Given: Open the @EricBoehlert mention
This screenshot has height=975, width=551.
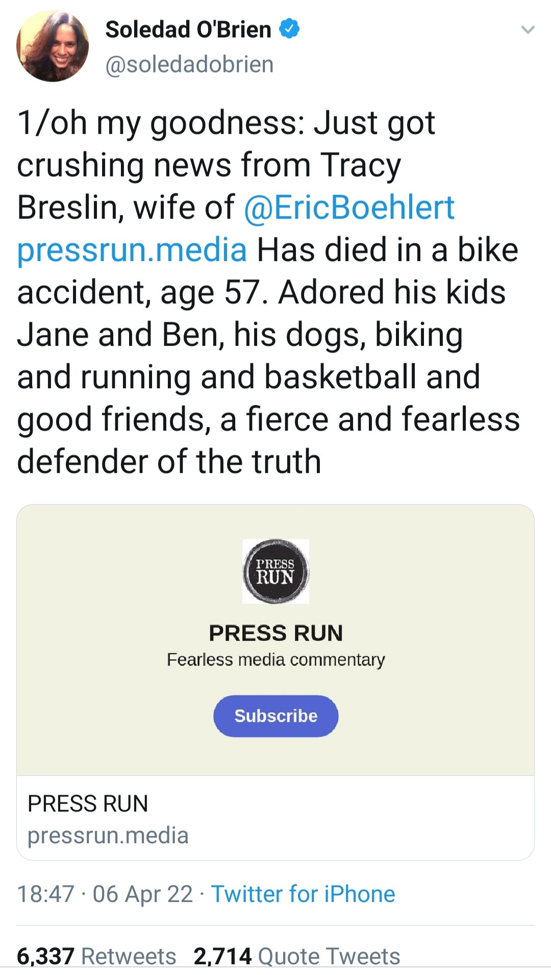Looking at the screenshot, I should click(x=350, y=206).
